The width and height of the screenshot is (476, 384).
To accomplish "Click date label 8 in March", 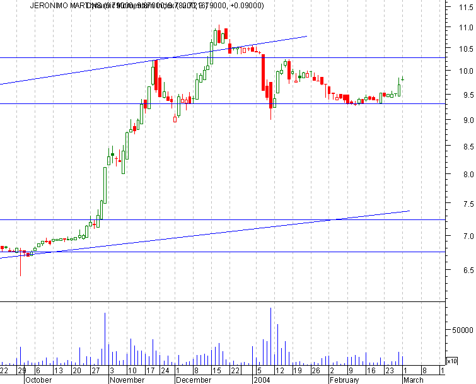I will (x=424, y=371).
